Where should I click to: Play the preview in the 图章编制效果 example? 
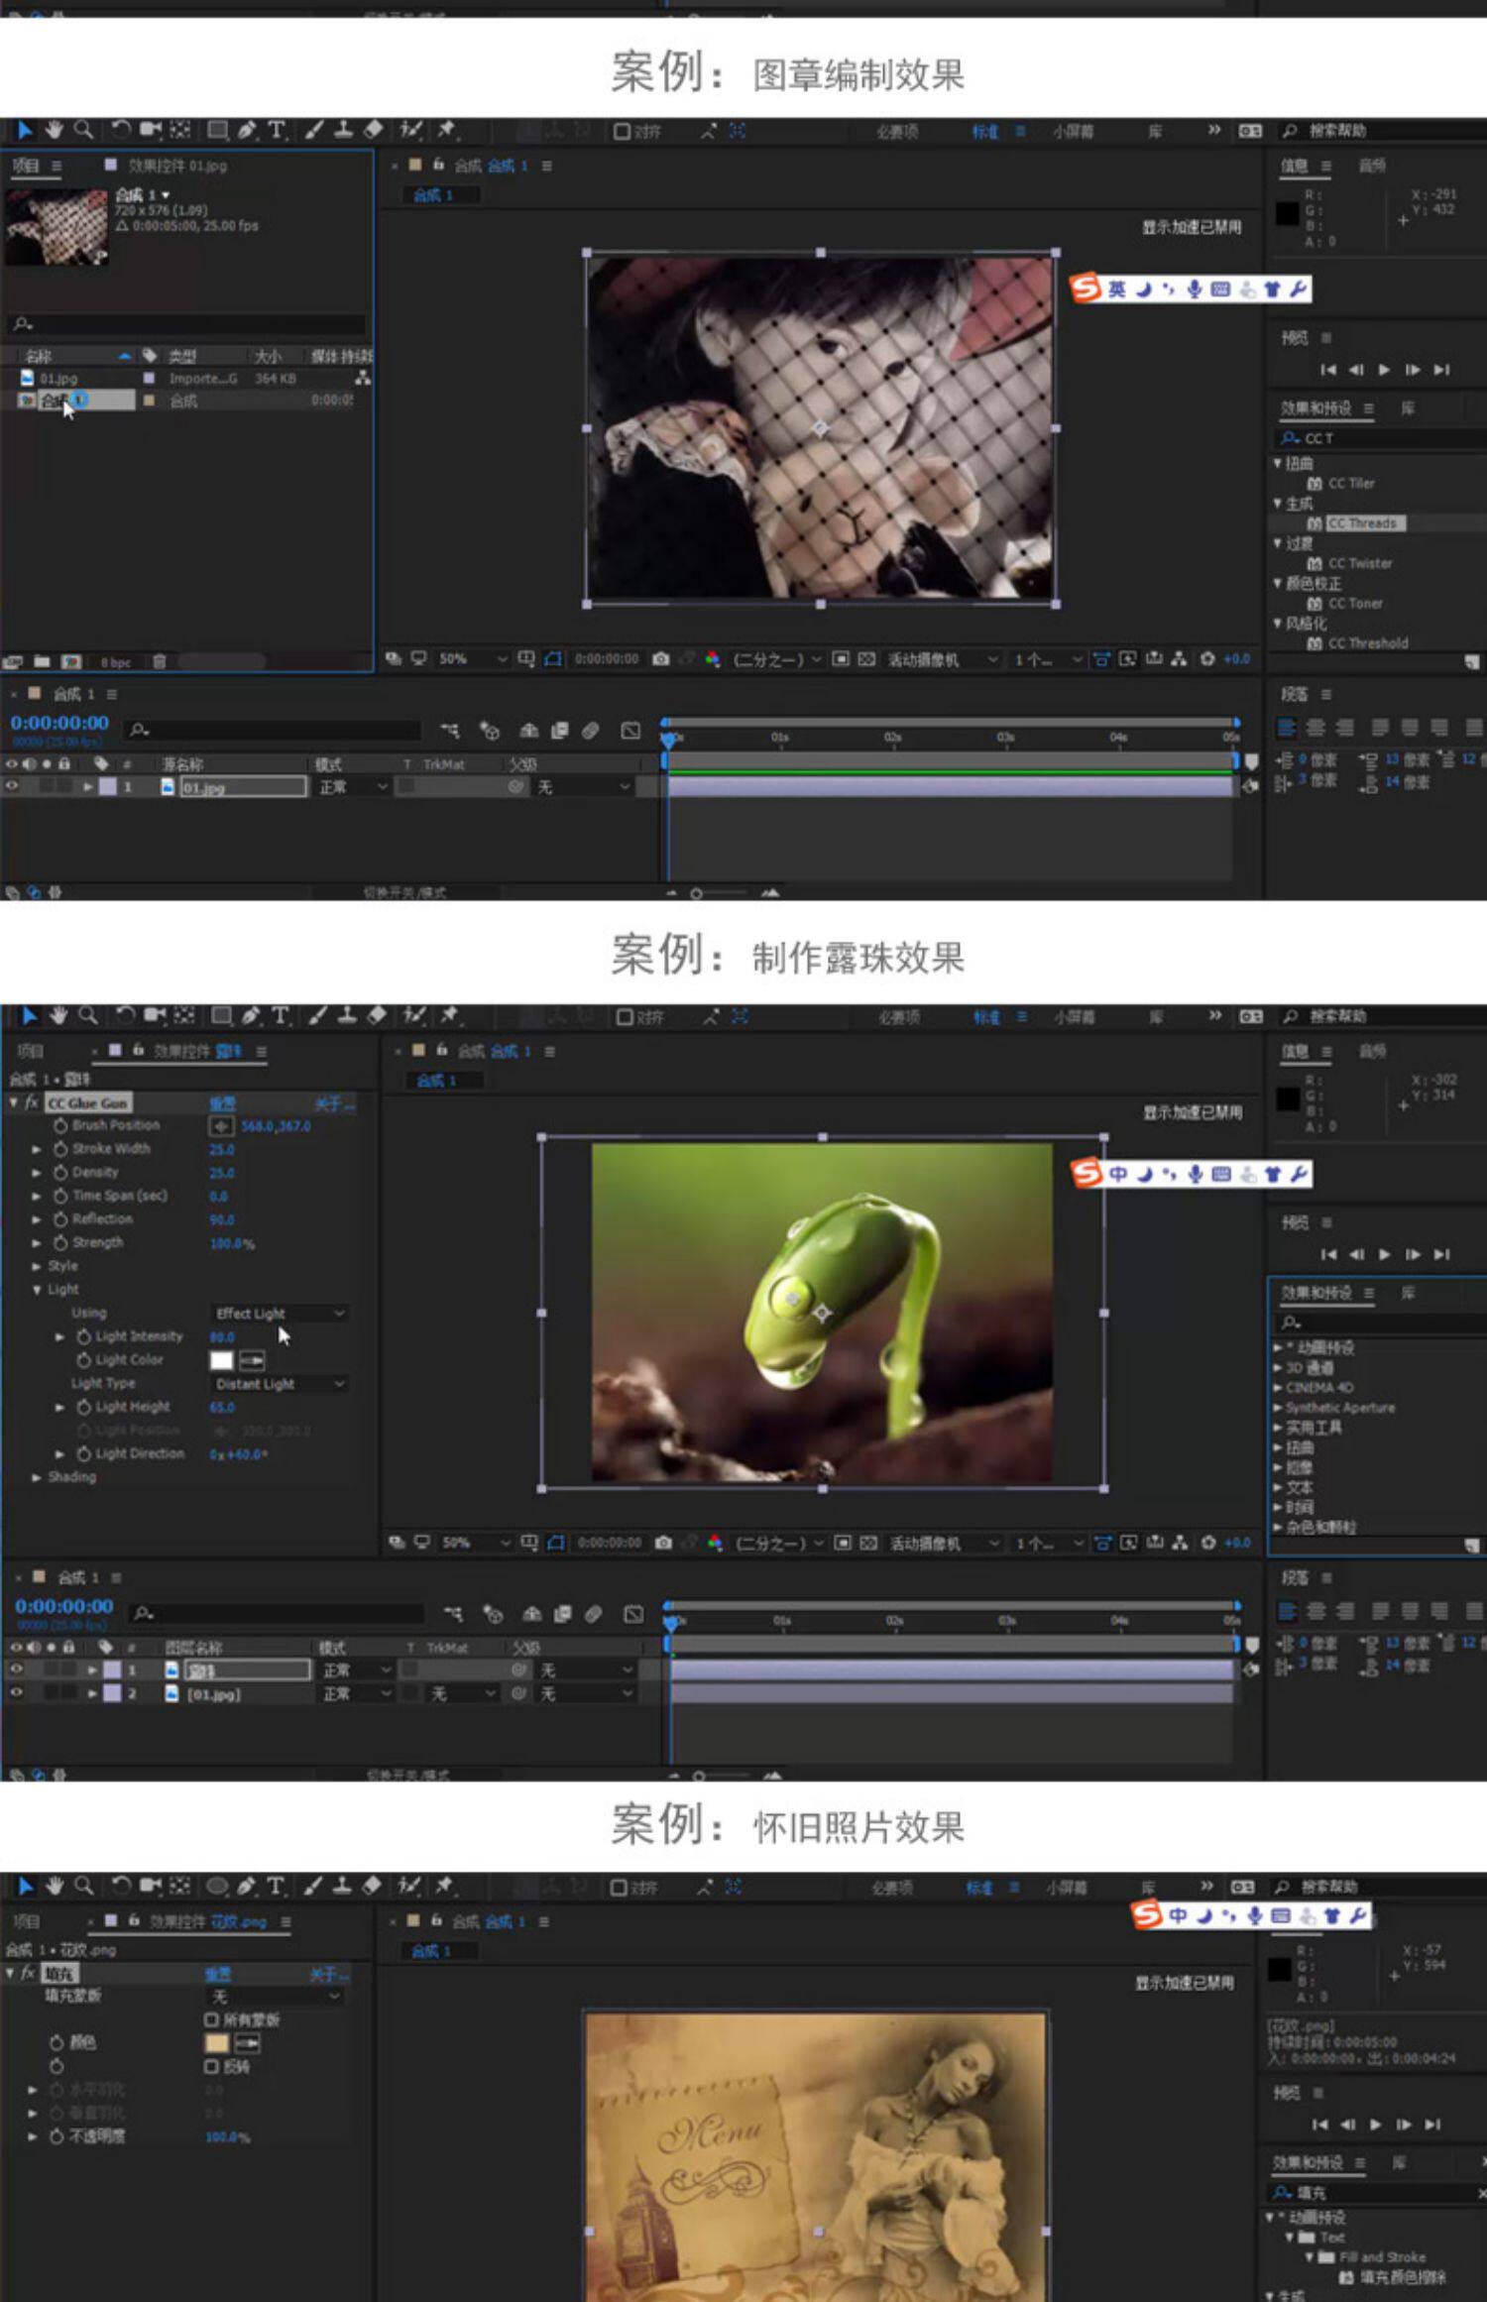pos(1385,370)
